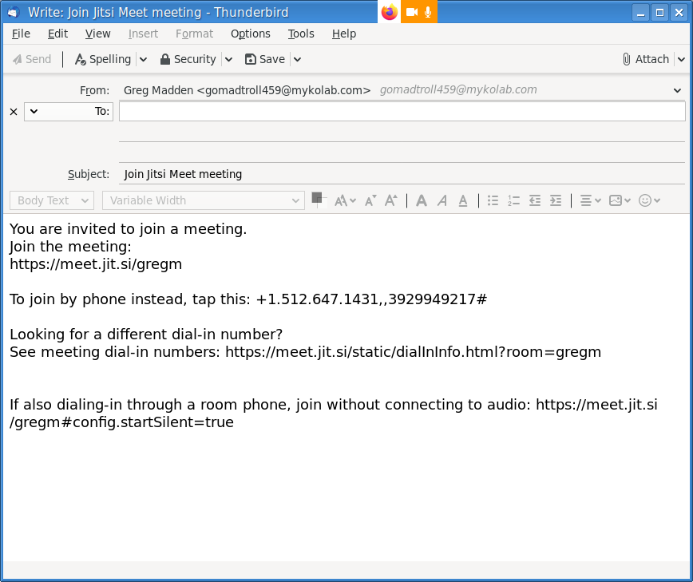Open the Help menu
This screenshot has height=582, width=693.
pyautogui.click(x=344, y=34)
